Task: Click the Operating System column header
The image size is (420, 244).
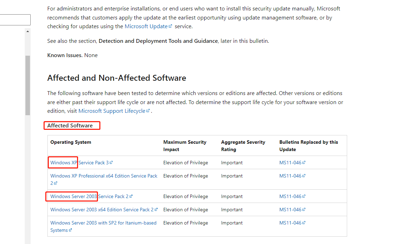Action: (71, 142)
